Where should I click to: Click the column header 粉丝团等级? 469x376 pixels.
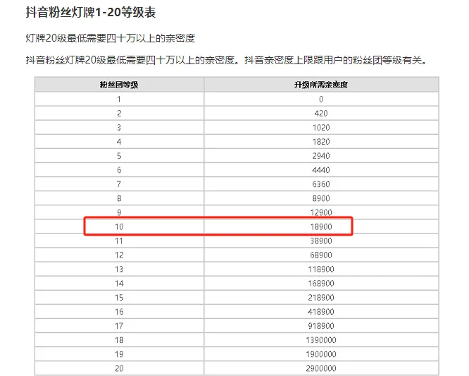click(x=119, y=85)
